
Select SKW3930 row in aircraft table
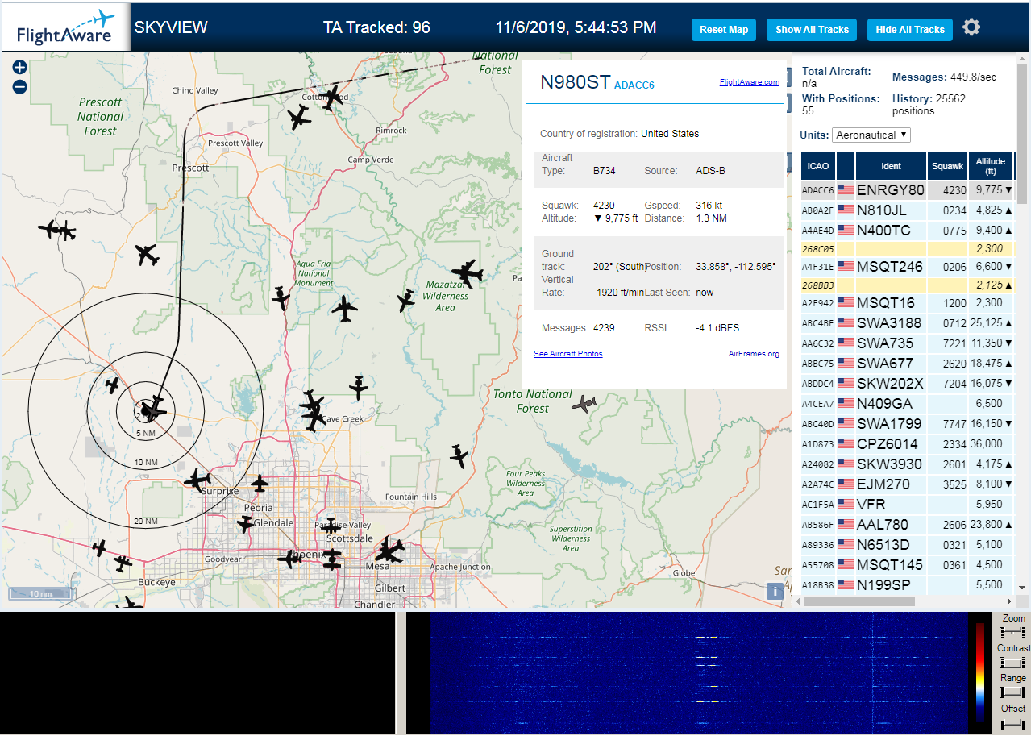pyautogui.click(x=907, y=464)
